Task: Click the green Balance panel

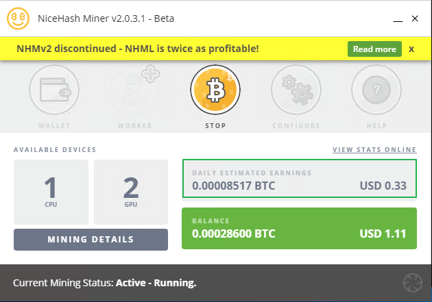Action: (299, 228)
